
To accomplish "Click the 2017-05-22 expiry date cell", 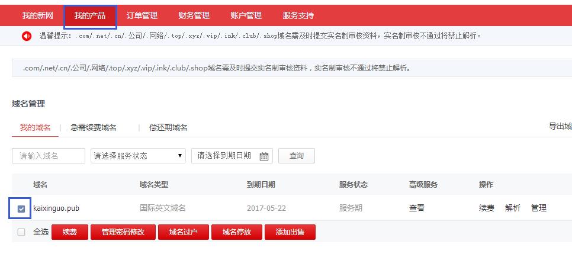I will pos(266,208).
